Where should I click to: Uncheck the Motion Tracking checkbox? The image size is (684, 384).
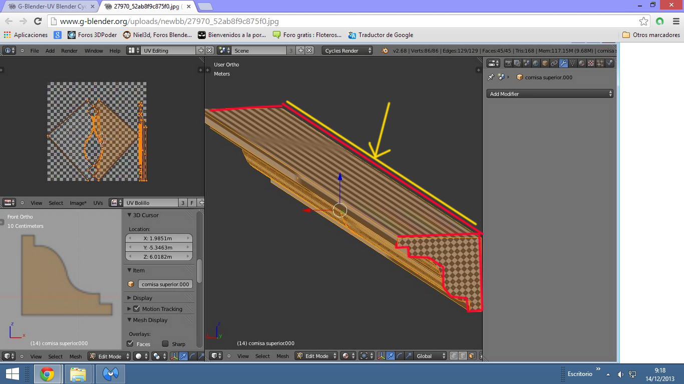coord(136,309)
